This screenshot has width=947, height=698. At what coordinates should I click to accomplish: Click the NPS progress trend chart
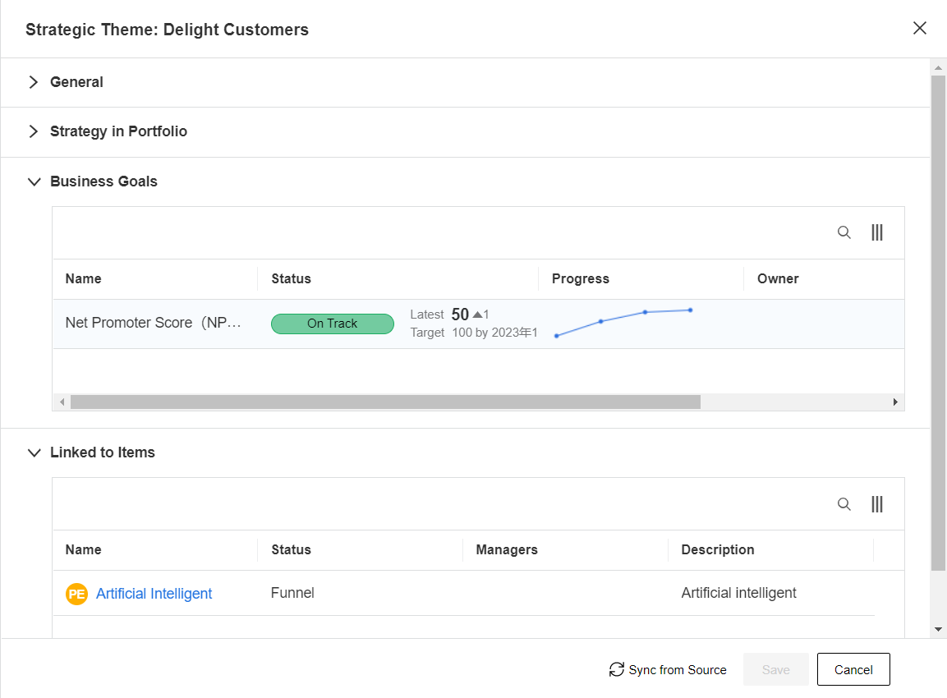(x=623, y=323)
